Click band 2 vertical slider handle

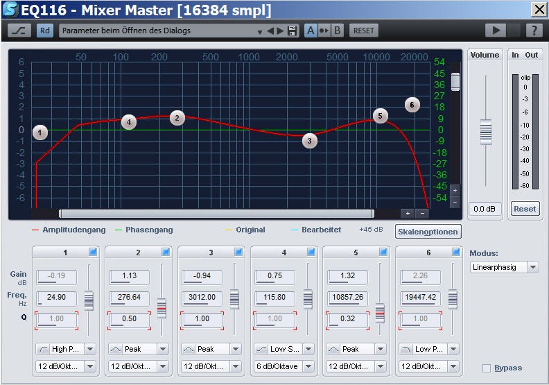[162, 308]
